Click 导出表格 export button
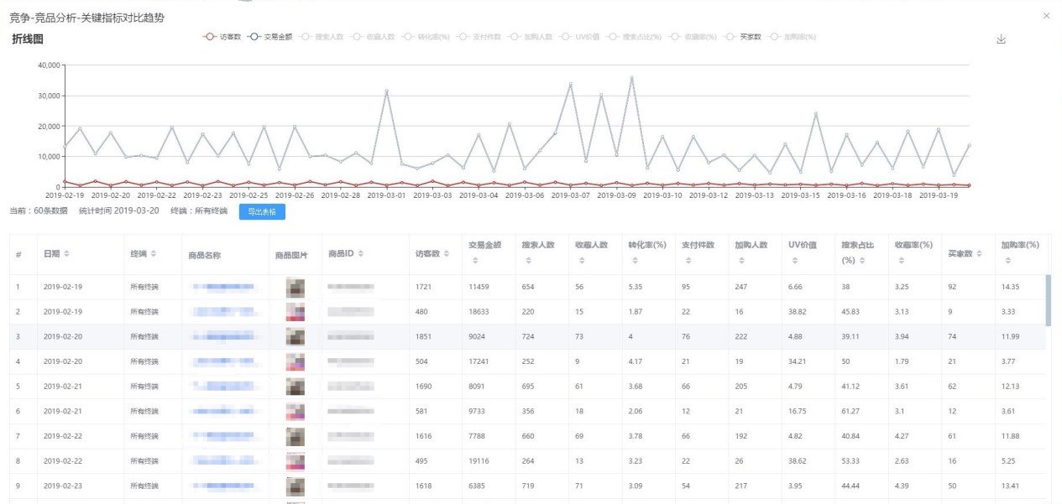Screen dimensions: 1062x504 (262, 211)
